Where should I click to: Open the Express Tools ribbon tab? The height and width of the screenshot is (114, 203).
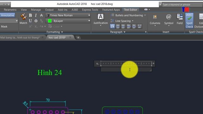click(x=90, y=10)
